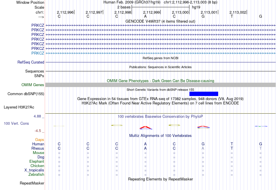Click the Mouse species label
276x190 pixels.
pos(38,153)
